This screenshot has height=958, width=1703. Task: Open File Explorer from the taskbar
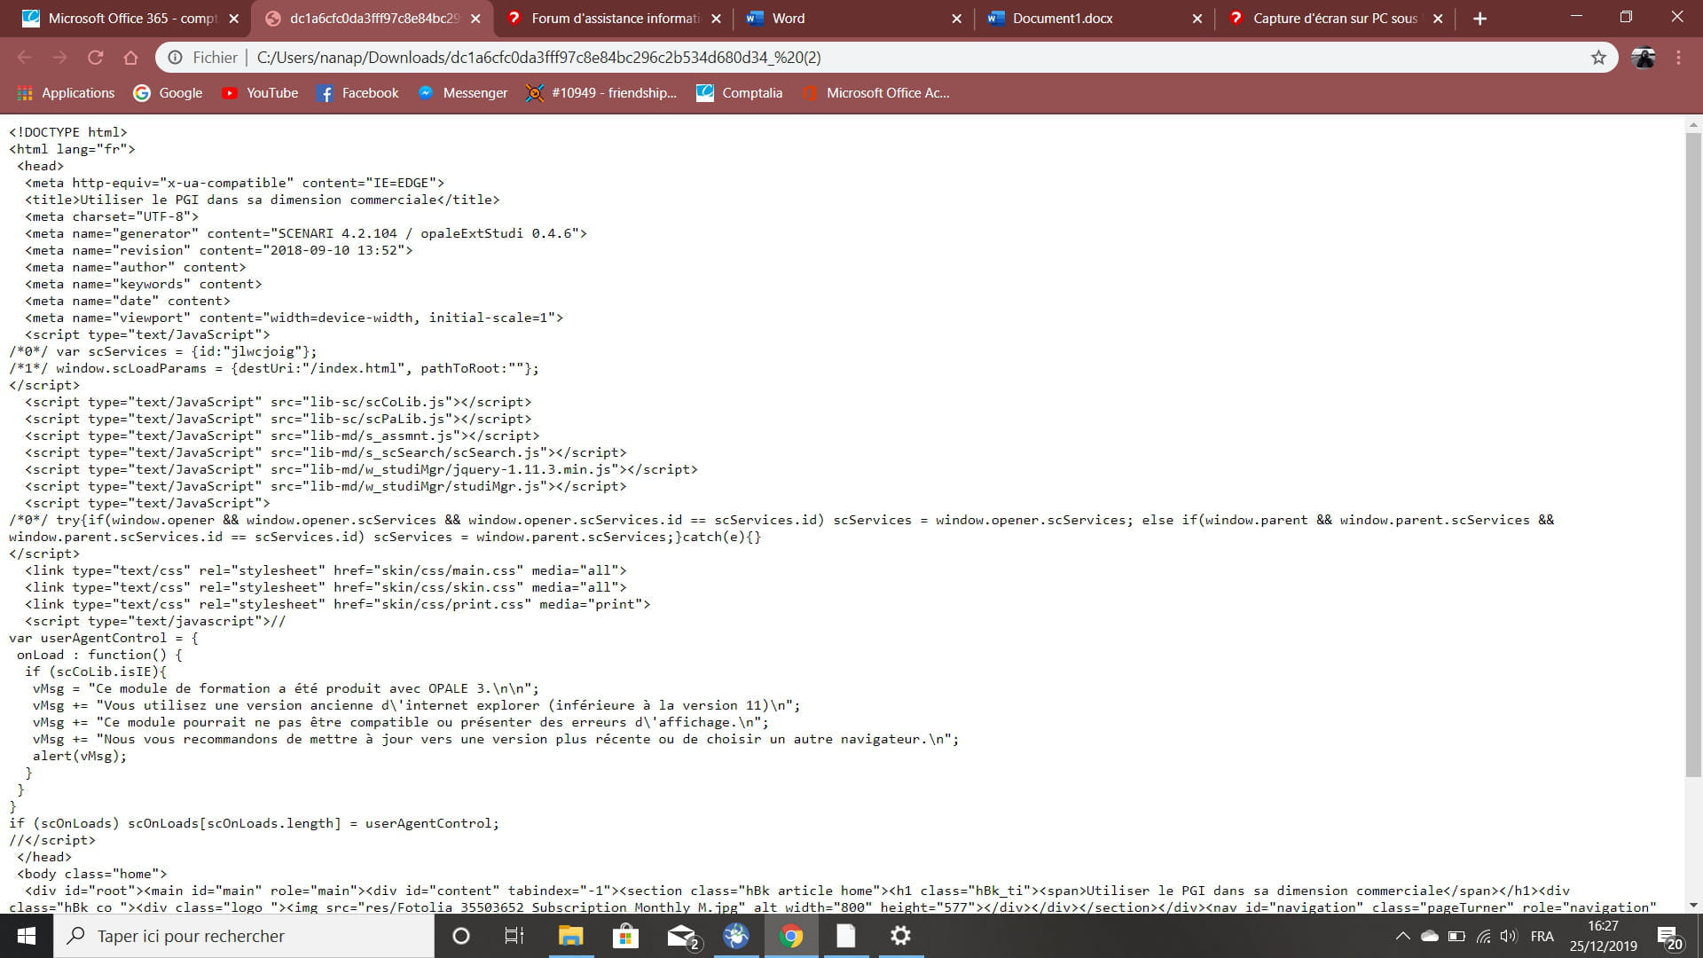[569, 936]
